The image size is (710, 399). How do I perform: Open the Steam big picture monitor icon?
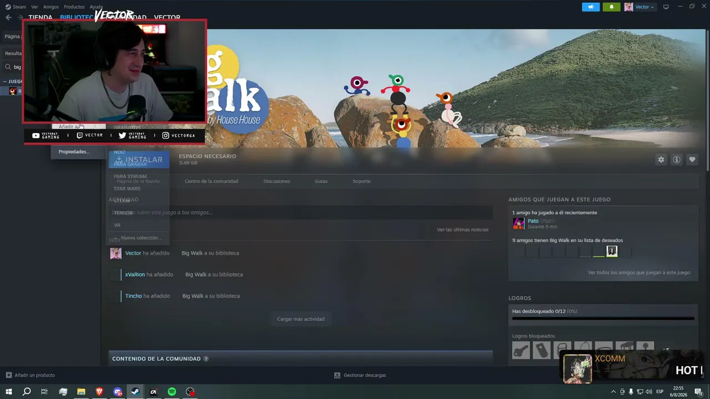(666, 7)
